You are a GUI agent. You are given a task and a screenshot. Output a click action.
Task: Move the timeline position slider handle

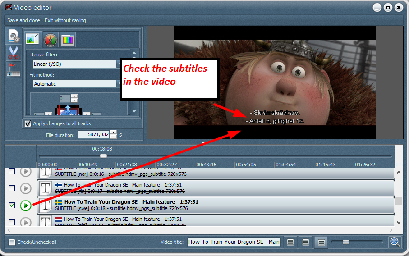click(x=104, y=156)
